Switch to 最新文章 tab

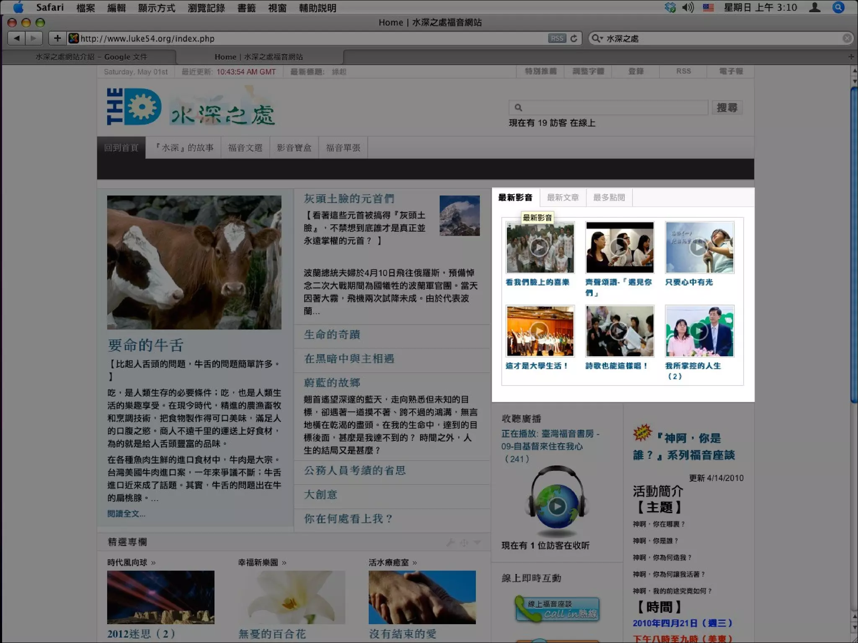pyautogui.click(x=563, y=197)
